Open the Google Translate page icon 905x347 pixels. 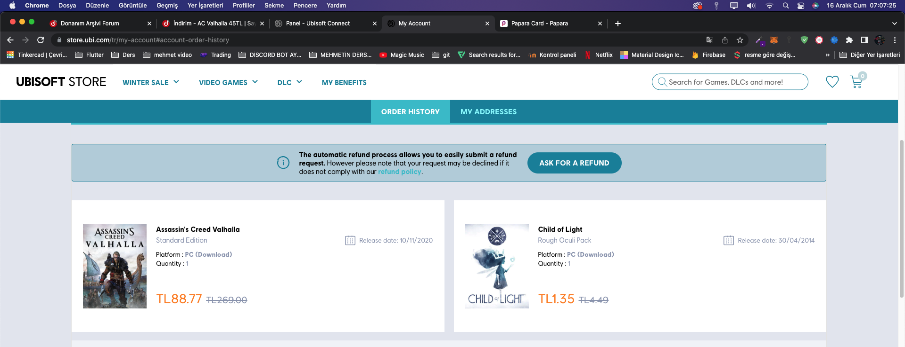(710, 40)
